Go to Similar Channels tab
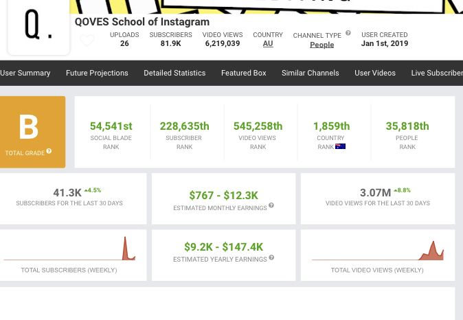This screenshot has height=320, width=463. click(x=310, y=73)
